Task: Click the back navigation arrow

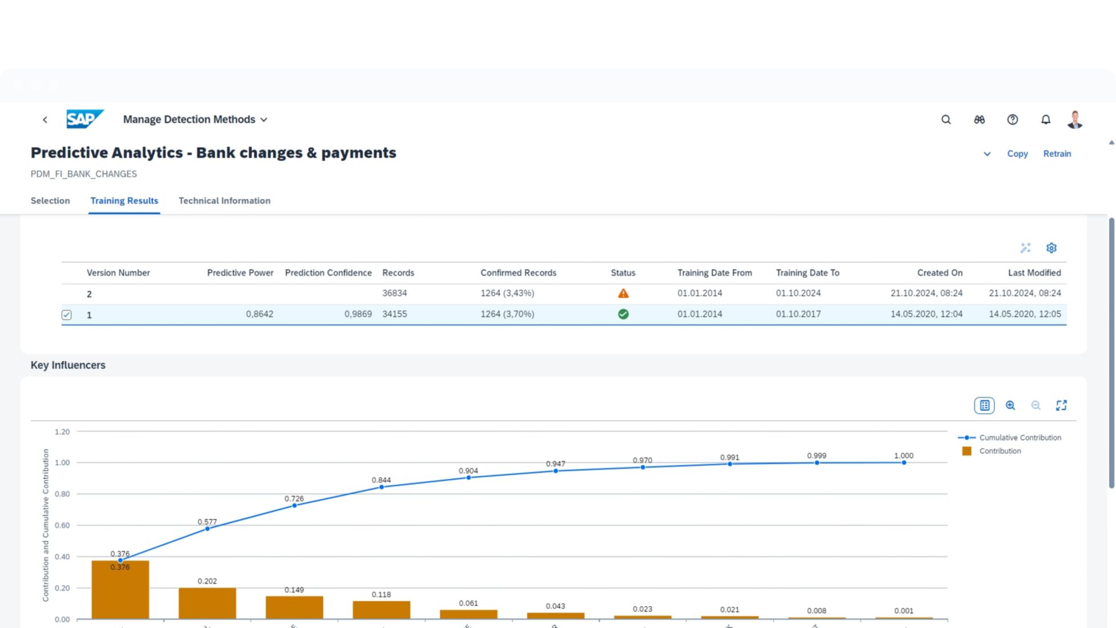Action: (45, 119)
